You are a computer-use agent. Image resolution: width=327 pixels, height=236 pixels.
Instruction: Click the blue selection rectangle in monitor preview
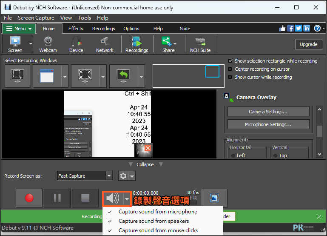pyautogui.click(x=212, y=72)
